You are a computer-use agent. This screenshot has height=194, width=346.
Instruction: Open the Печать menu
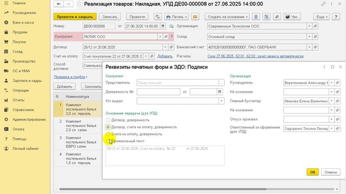click(x=177, y=17)
